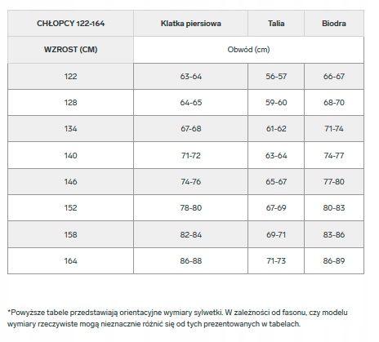Click hips value 77-80 in row 146
Viewport: 379px width, 342px height.
pyautogui.click(x=334, y=181)
